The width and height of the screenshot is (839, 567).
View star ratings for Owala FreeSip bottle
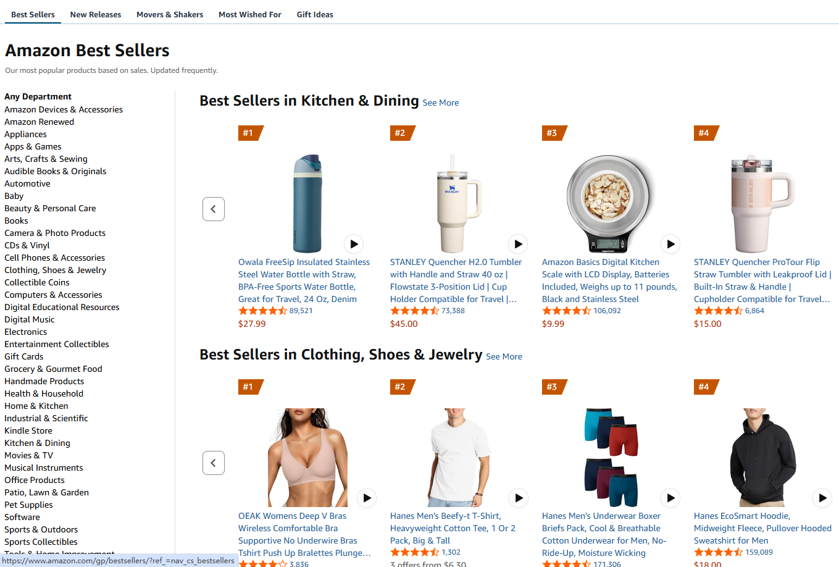pyautogui.click(x=262, y=311)
